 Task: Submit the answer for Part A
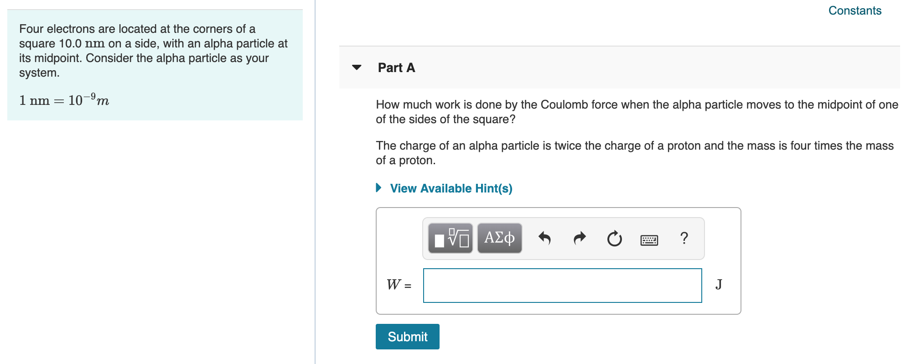point(407,336)
